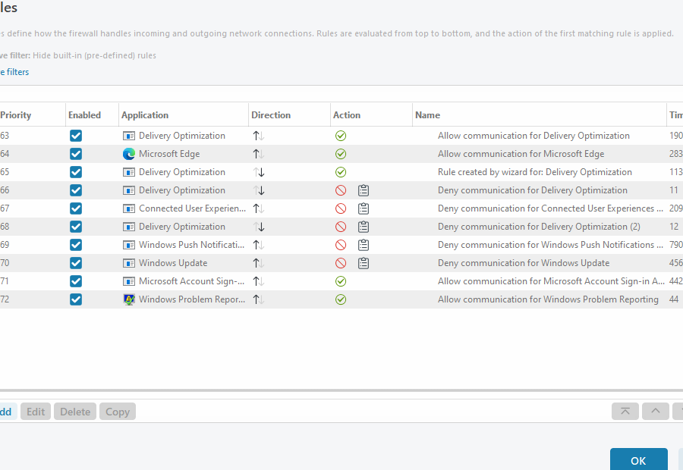This screenshot has width=683, height=470.
Task: Sort by the Action column header
Action: pyautogui.click(x=371, y=115)
